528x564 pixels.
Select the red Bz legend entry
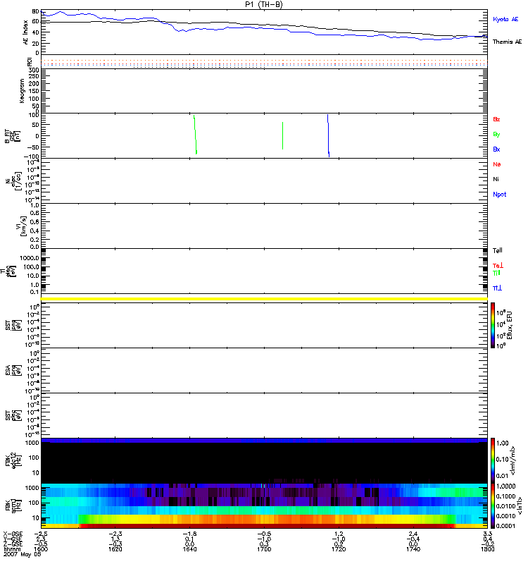click(496, 119)
